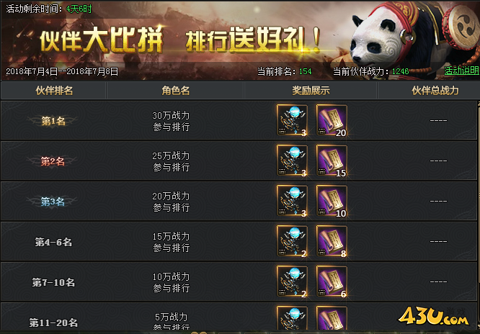Select the 3rd place scroll reward with 10

(332, 201)
